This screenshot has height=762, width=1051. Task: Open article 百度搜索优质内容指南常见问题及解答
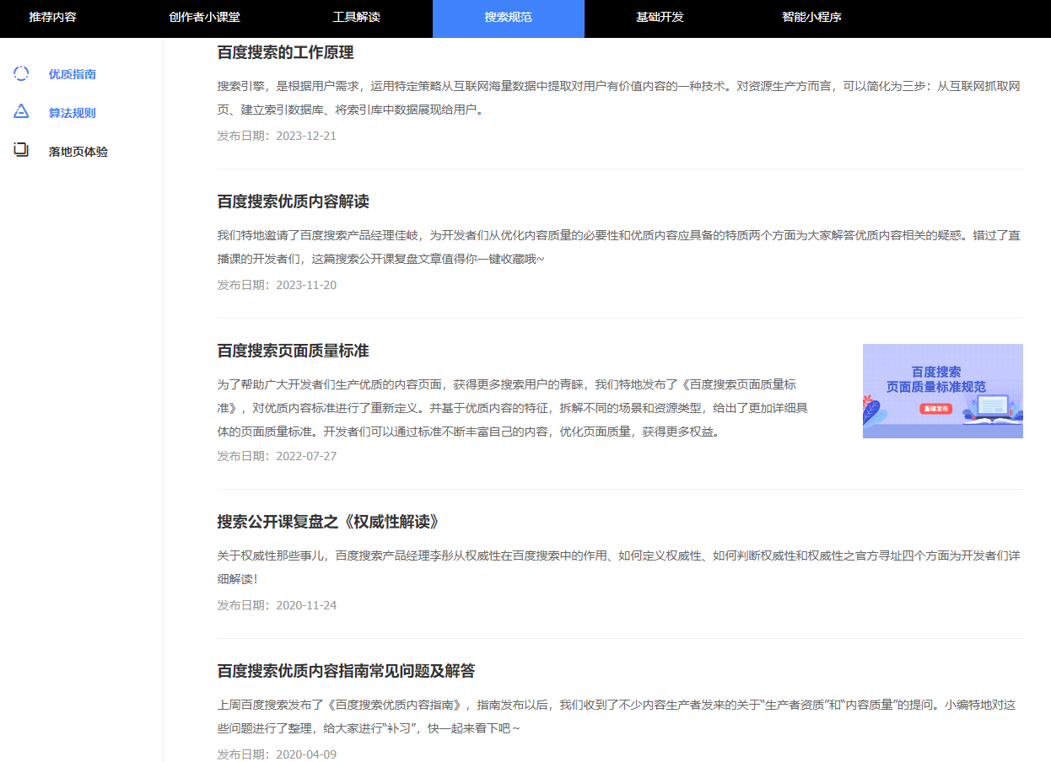pos(346,671)
